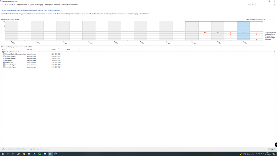Click inside the Control Panel search field
The image size is (277, 156).
point(265,5)
